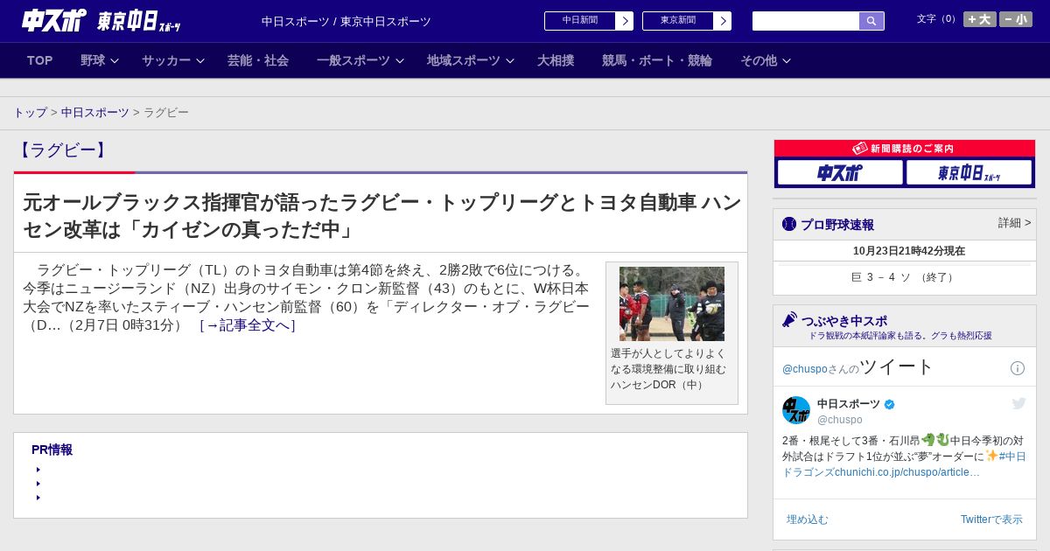Open the 大相撲 menu item

pos(556,60)
